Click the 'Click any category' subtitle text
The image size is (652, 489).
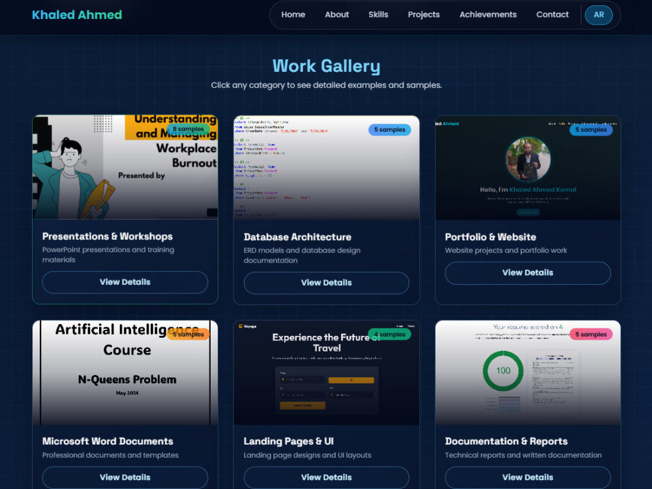click(326, 85)
